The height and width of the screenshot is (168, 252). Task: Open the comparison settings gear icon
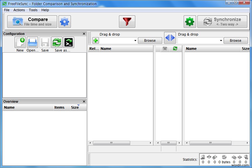point(65,22)
